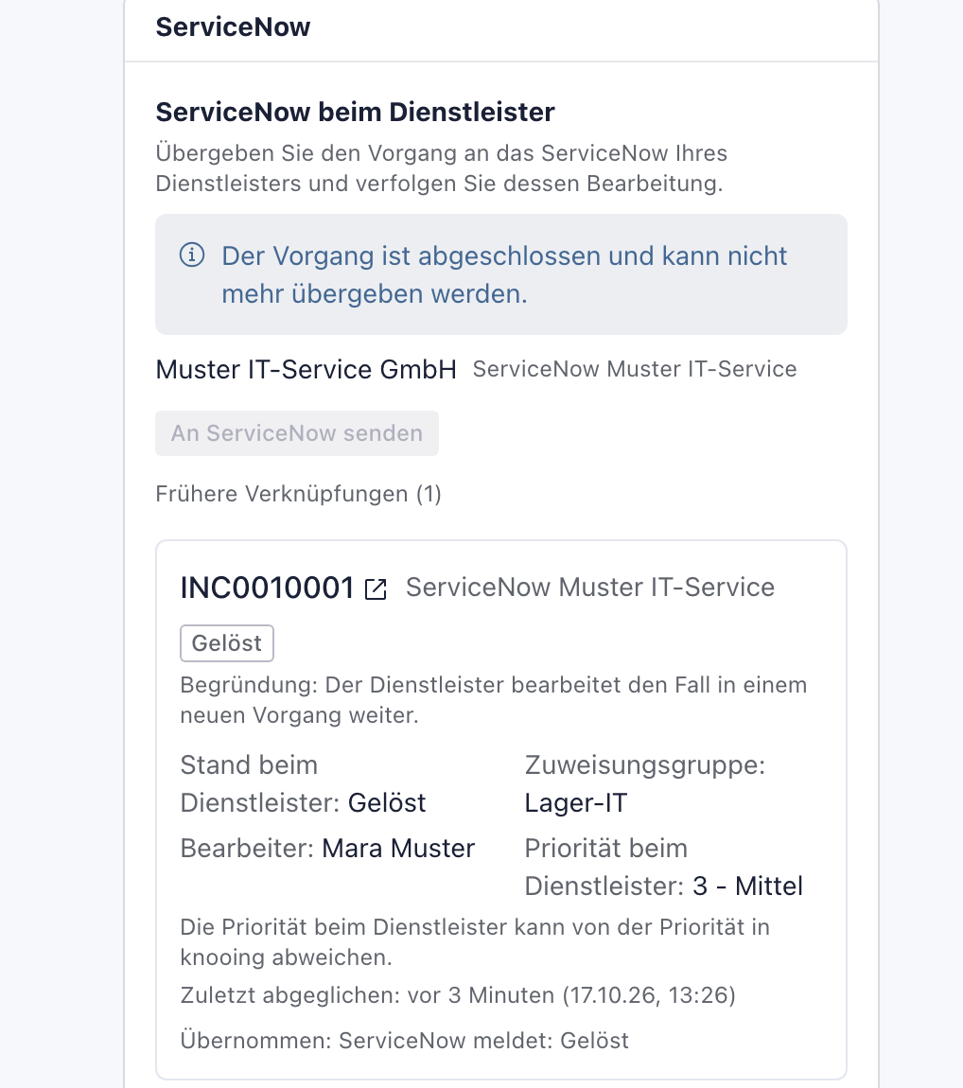This screenshot has width=963, height=1088.
Task: Open the incident number INC0010001
Action: (x=267, y=588)
